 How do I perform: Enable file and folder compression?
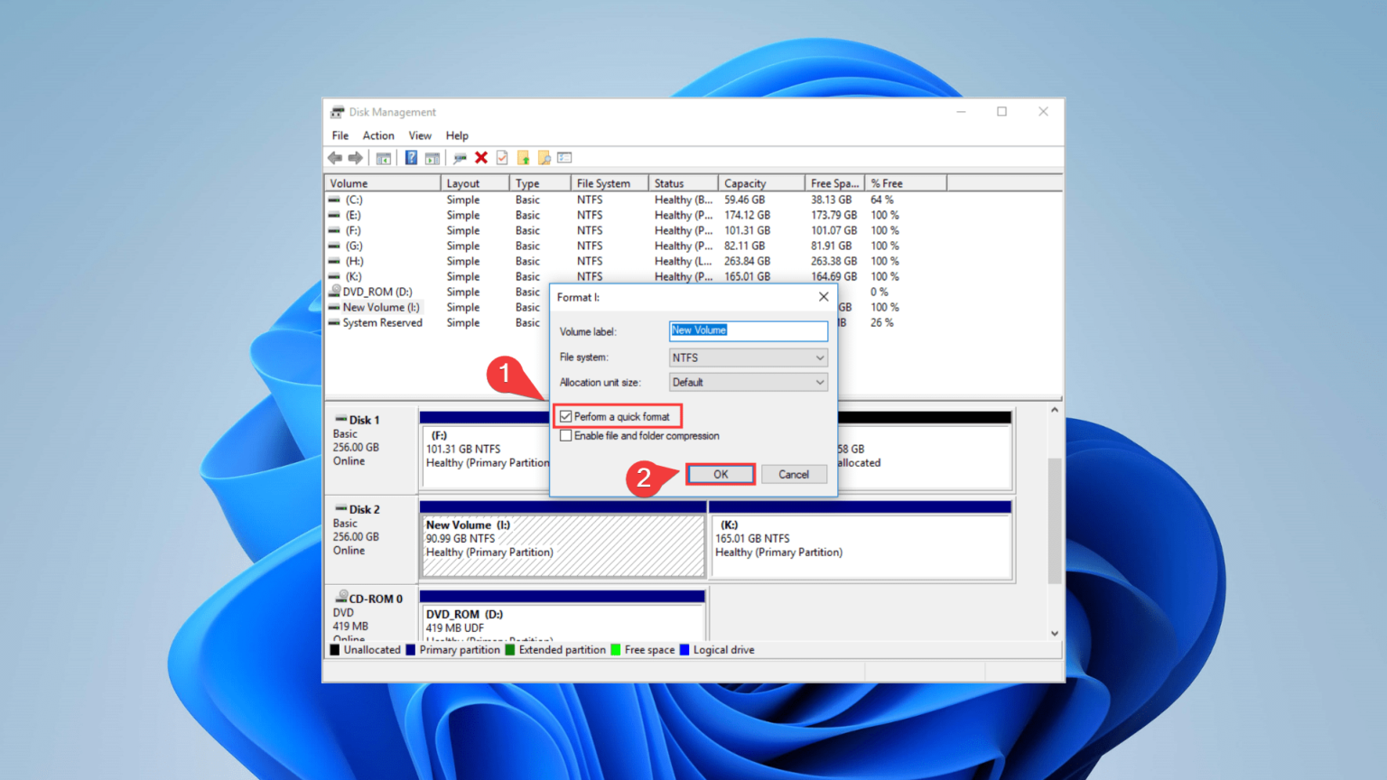coord(565,435)
